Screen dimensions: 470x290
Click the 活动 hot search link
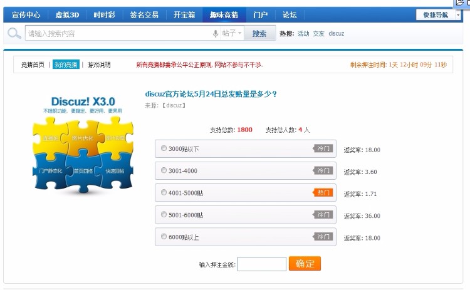tap(303, 34)
